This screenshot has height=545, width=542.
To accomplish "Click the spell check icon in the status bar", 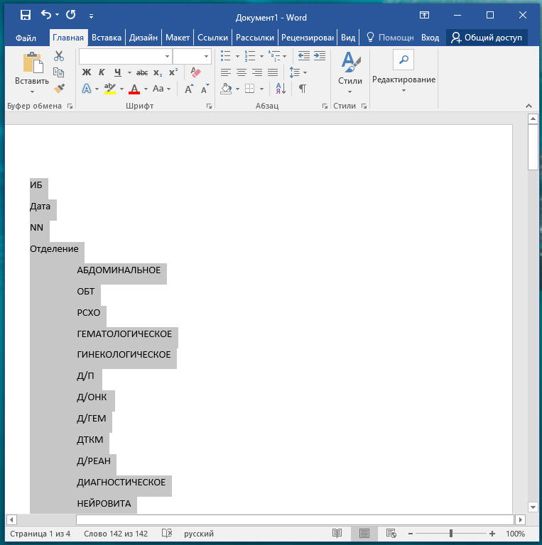I will click(167, 534).
